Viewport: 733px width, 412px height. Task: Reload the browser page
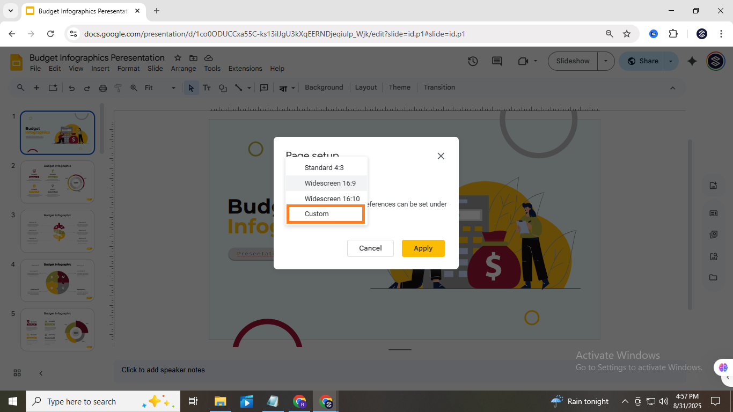tap(50, 34)
